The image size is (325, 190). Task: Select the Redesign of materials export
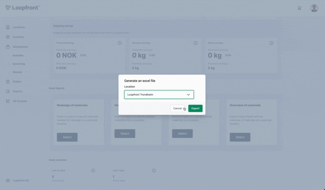pyautogui.click(x=67, y=137)
